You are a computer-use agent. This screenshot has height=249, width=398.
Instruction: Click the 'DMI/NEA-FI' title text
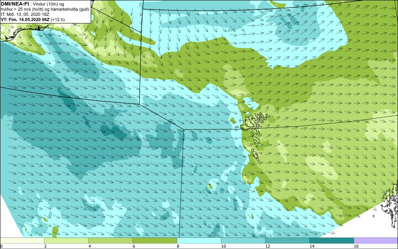pos(15,4)
